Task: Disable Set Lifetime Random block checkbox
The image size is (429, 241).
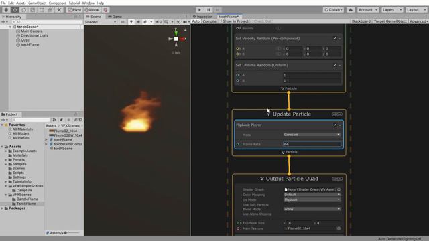Action: coord(334,65)
